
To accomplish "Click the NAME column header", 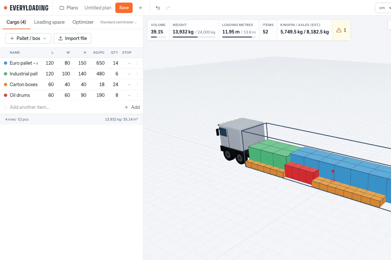I will tap(15, 52).
